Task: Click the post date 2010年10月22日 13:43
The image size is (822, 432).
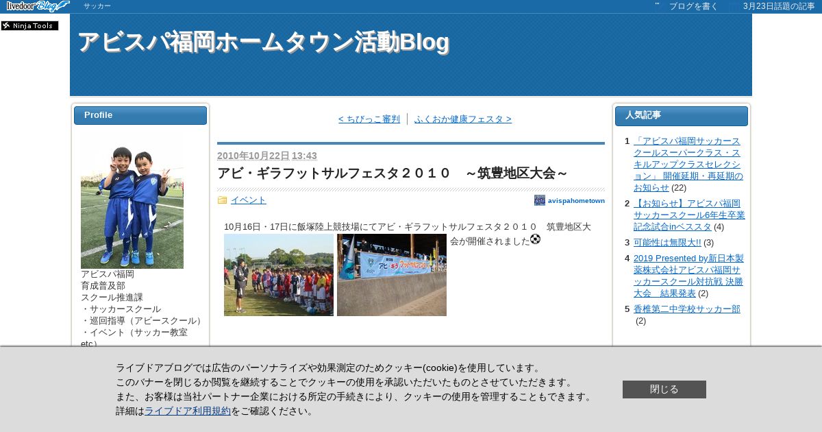Action: click(267, 156)
